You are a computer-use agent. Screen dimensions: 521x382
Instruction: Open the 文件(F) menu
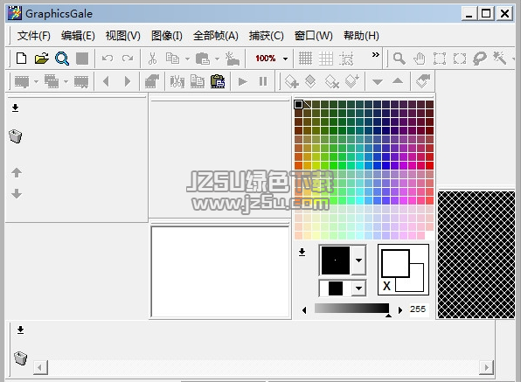33,36
